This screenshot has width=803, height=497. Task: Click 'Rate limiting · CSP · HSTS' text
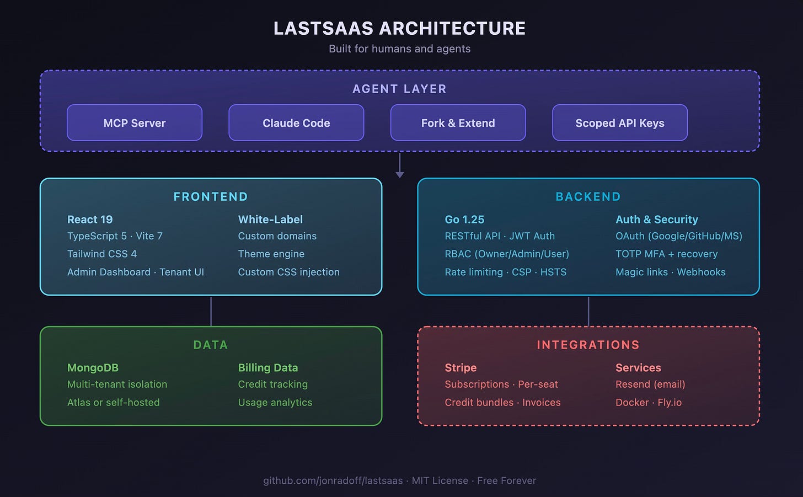506,272
